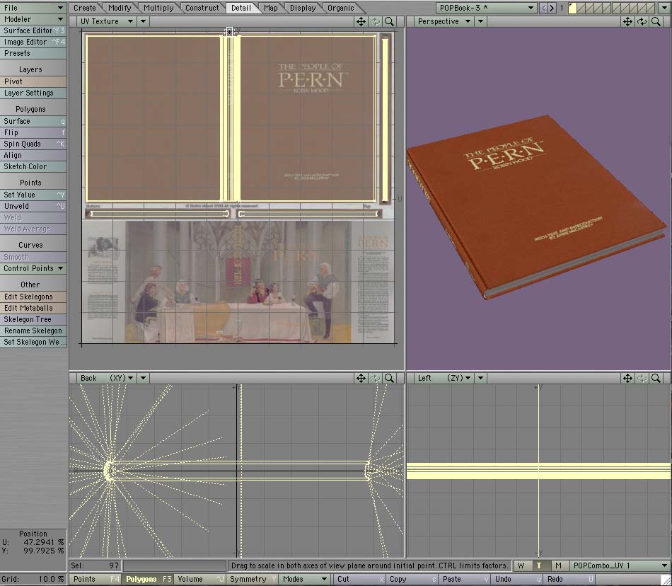
Task: Switch to the Construct tab
Action: [202, 8]
